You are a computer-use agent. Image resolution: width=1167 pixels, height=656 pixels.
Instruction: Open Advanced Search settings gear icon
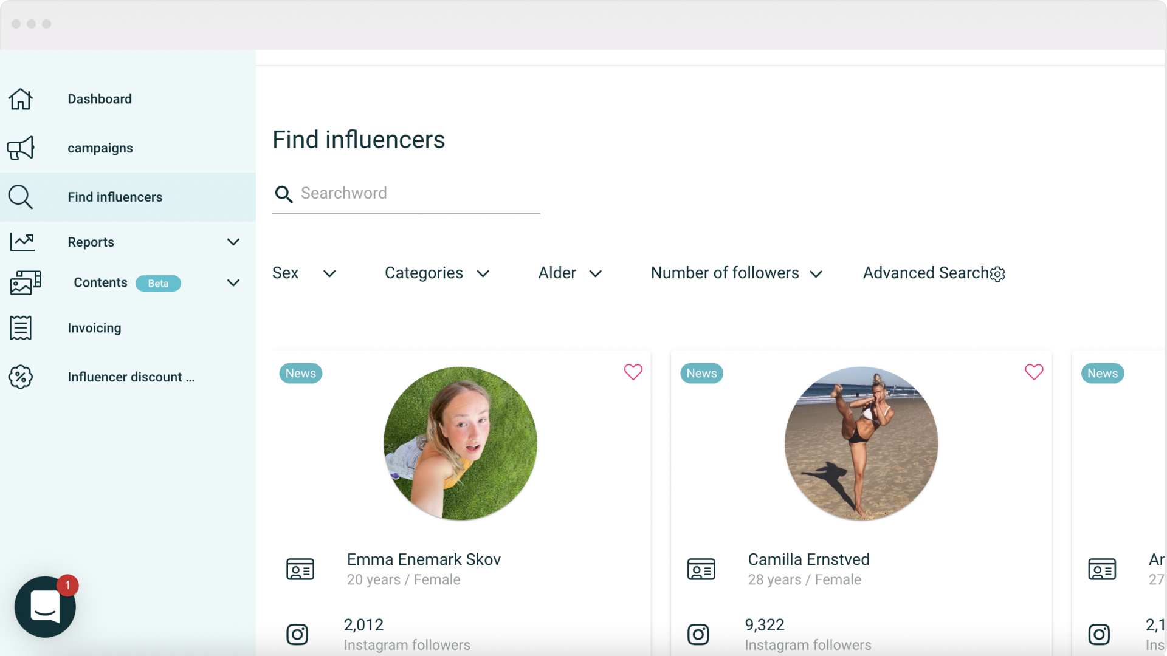click(x=997, y=273)
